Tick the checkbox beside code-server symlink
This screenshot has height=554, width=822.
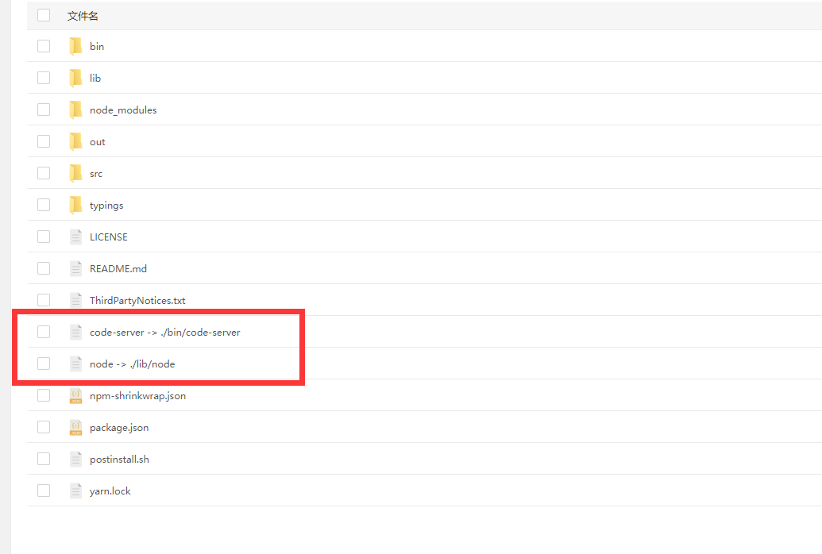click(44, 332)
